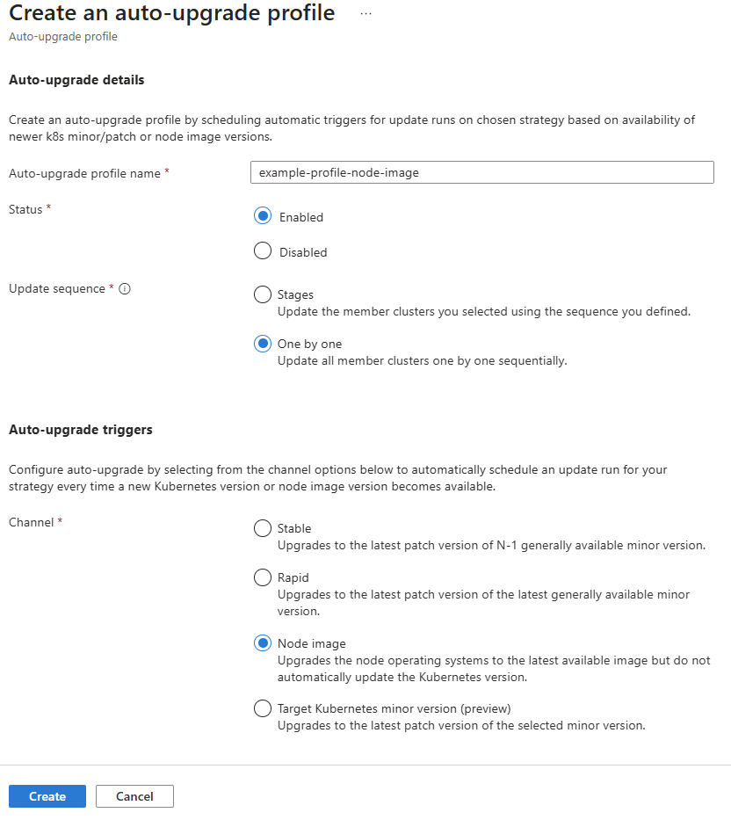731x820 pixels.
Task: Choose the Node image channel
Action: point(263,644)
